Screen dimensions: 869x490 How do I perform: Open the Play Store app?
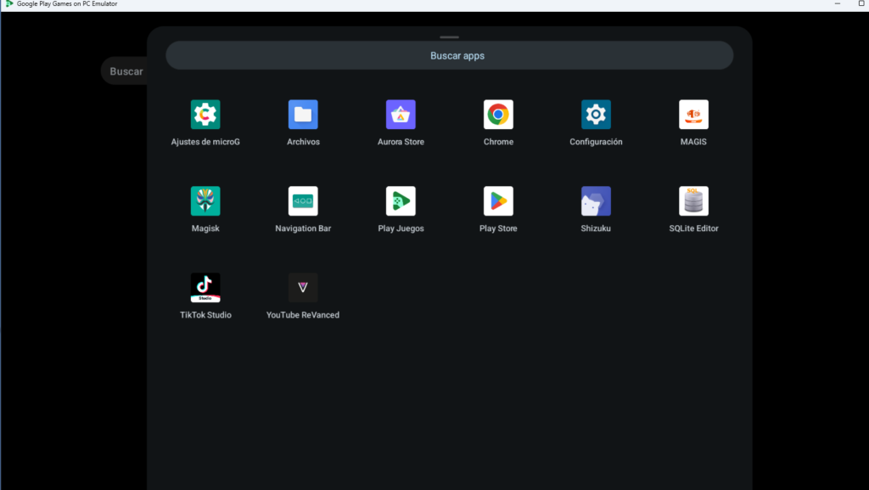click(x=498, y=201)
